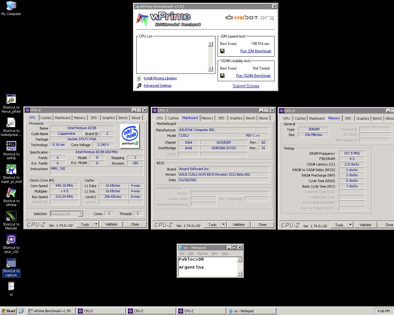Viewport: 394px width, 315px height.
Task: Open Advanced Settings link
Action: (x=158, y=86)
